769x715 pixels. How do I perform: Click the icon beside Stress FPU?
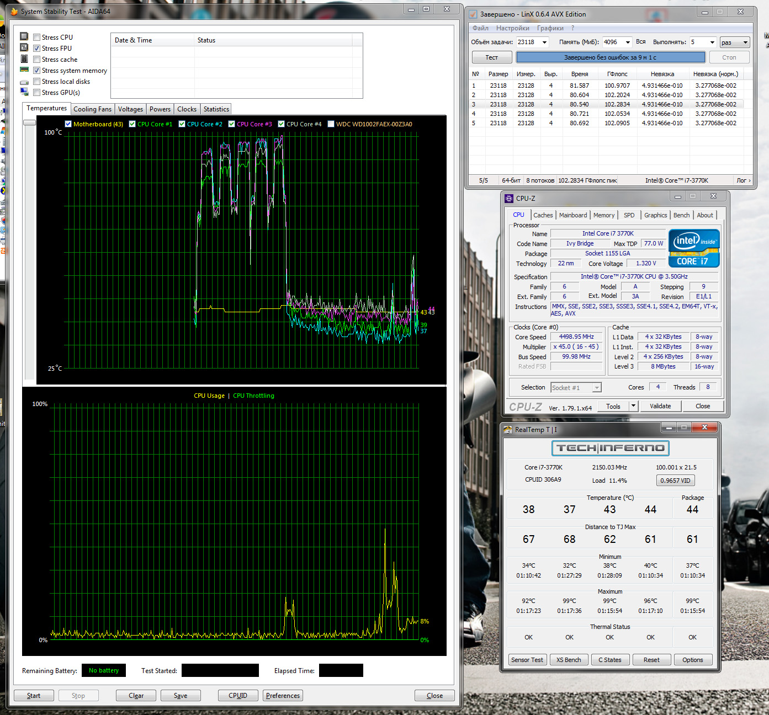pos(24,47)
